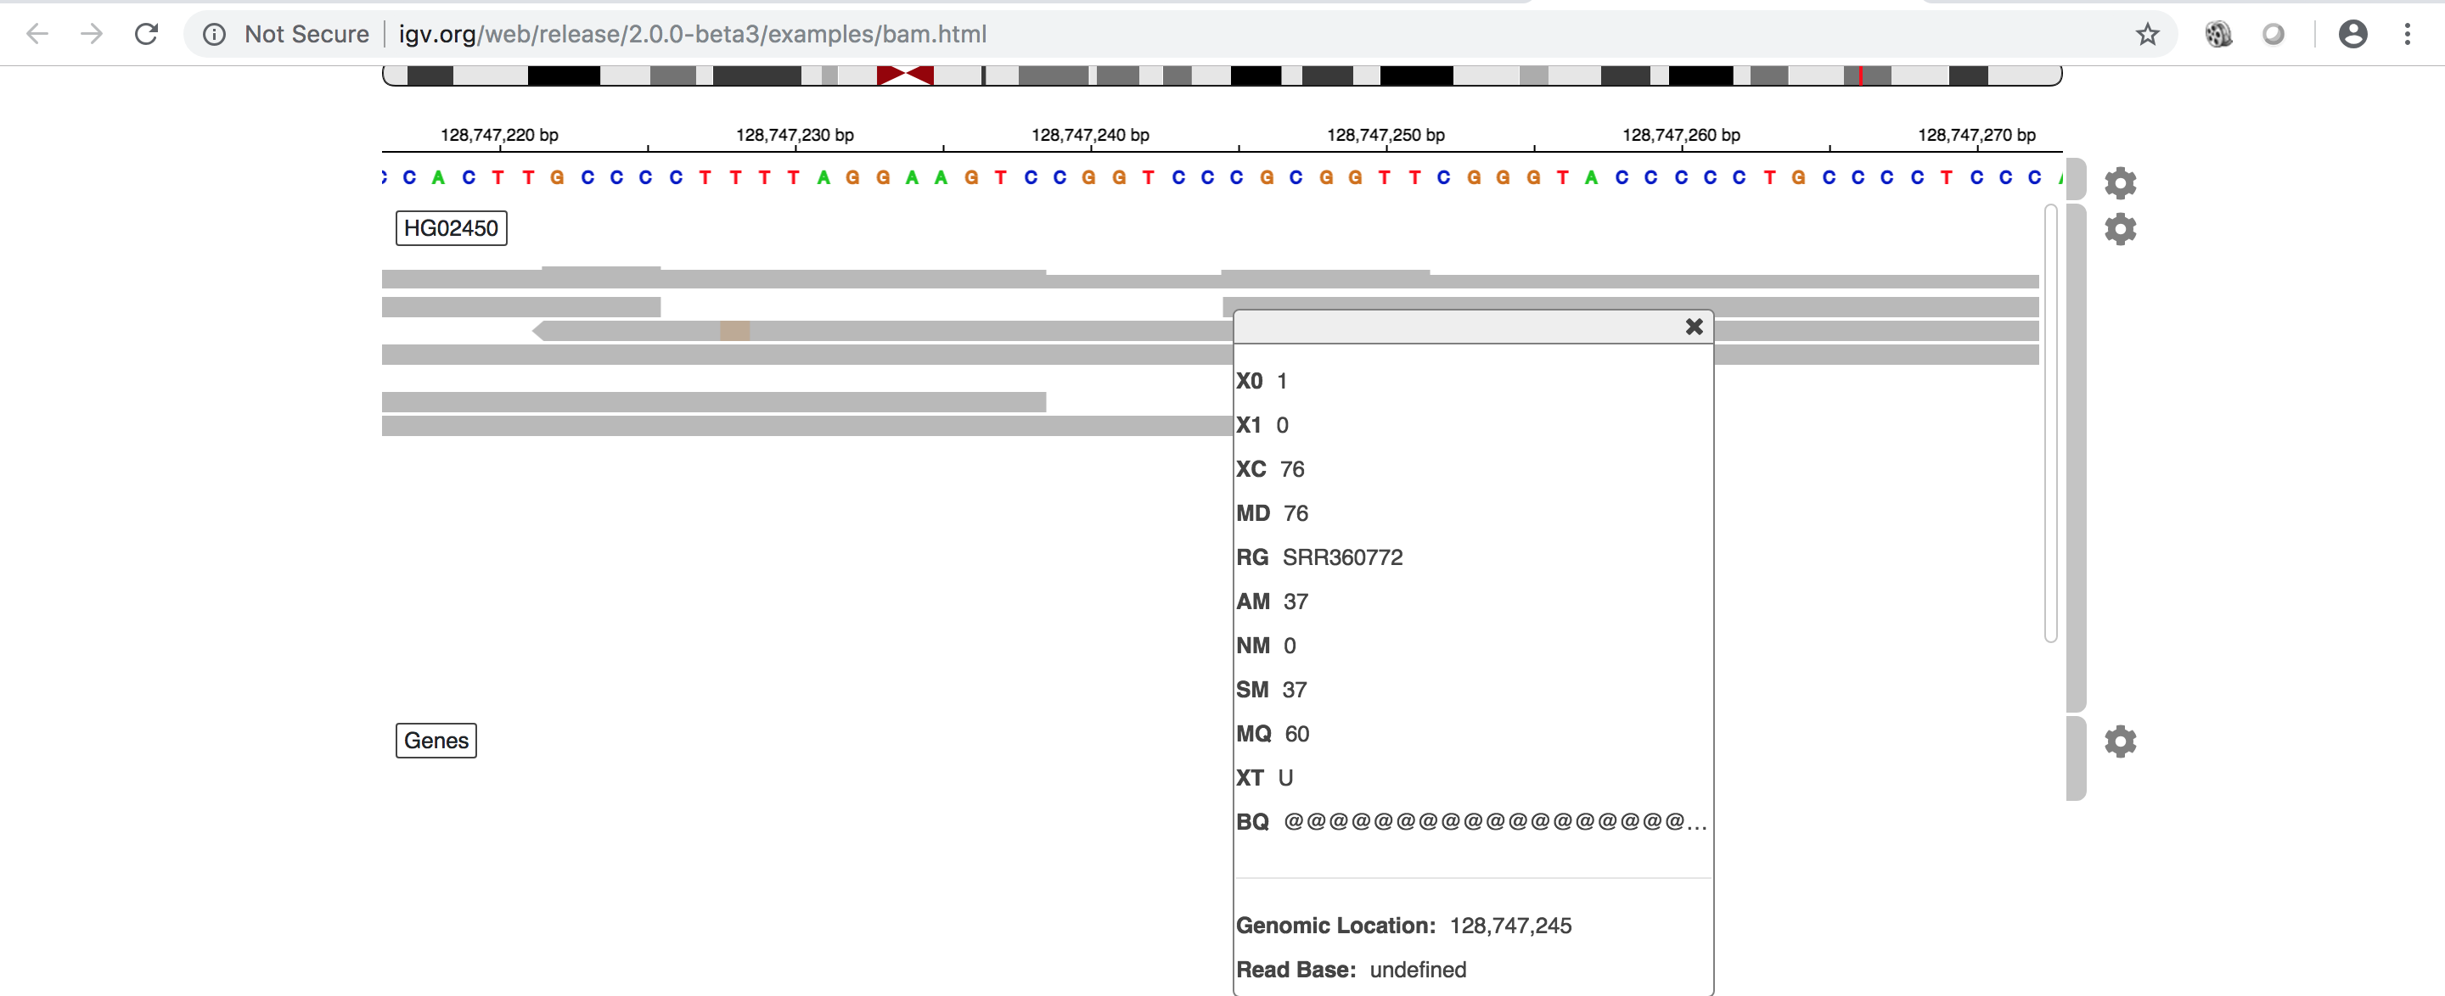Bookmark the page with the star icon
The image size is (2445, 996).
[2148, 34]
